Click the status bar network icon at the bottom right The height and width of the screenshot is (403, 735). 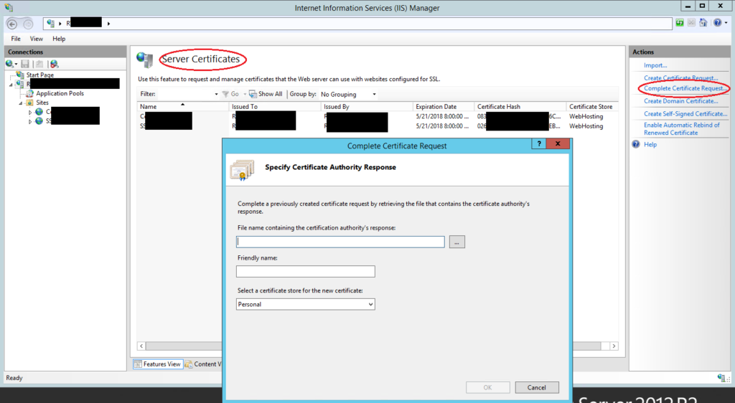click(x=723, y=378)
